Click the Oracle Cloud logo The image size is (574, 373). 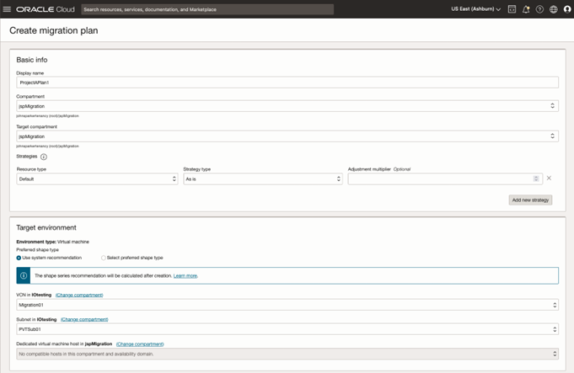coord(45,9)
